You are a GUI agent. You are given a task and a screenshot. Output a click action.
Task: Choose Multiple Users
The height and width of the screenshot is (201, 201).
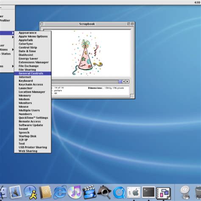[33, 110]
